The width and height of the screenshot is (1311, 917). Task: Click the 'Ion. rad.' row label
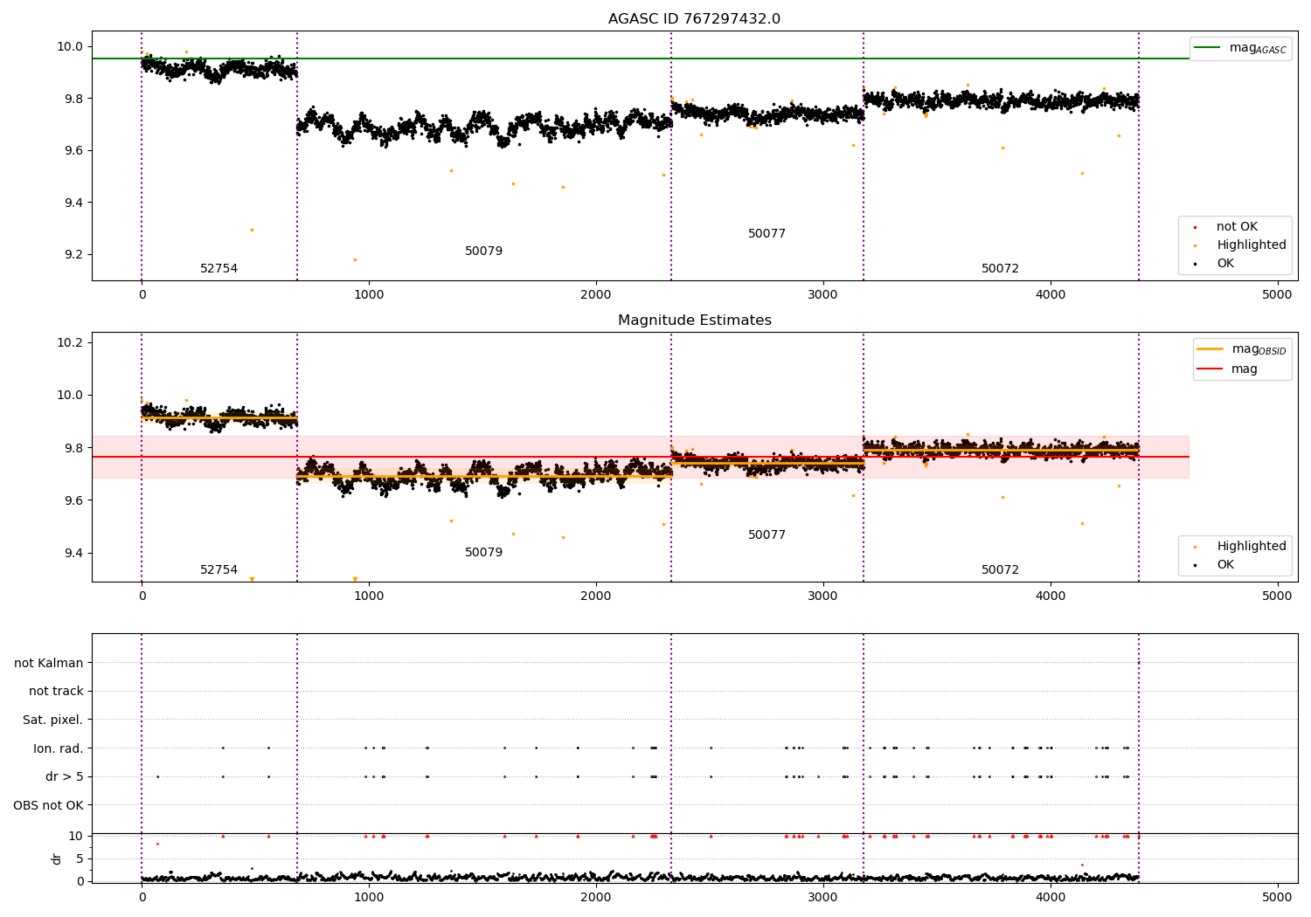point(59,748)
